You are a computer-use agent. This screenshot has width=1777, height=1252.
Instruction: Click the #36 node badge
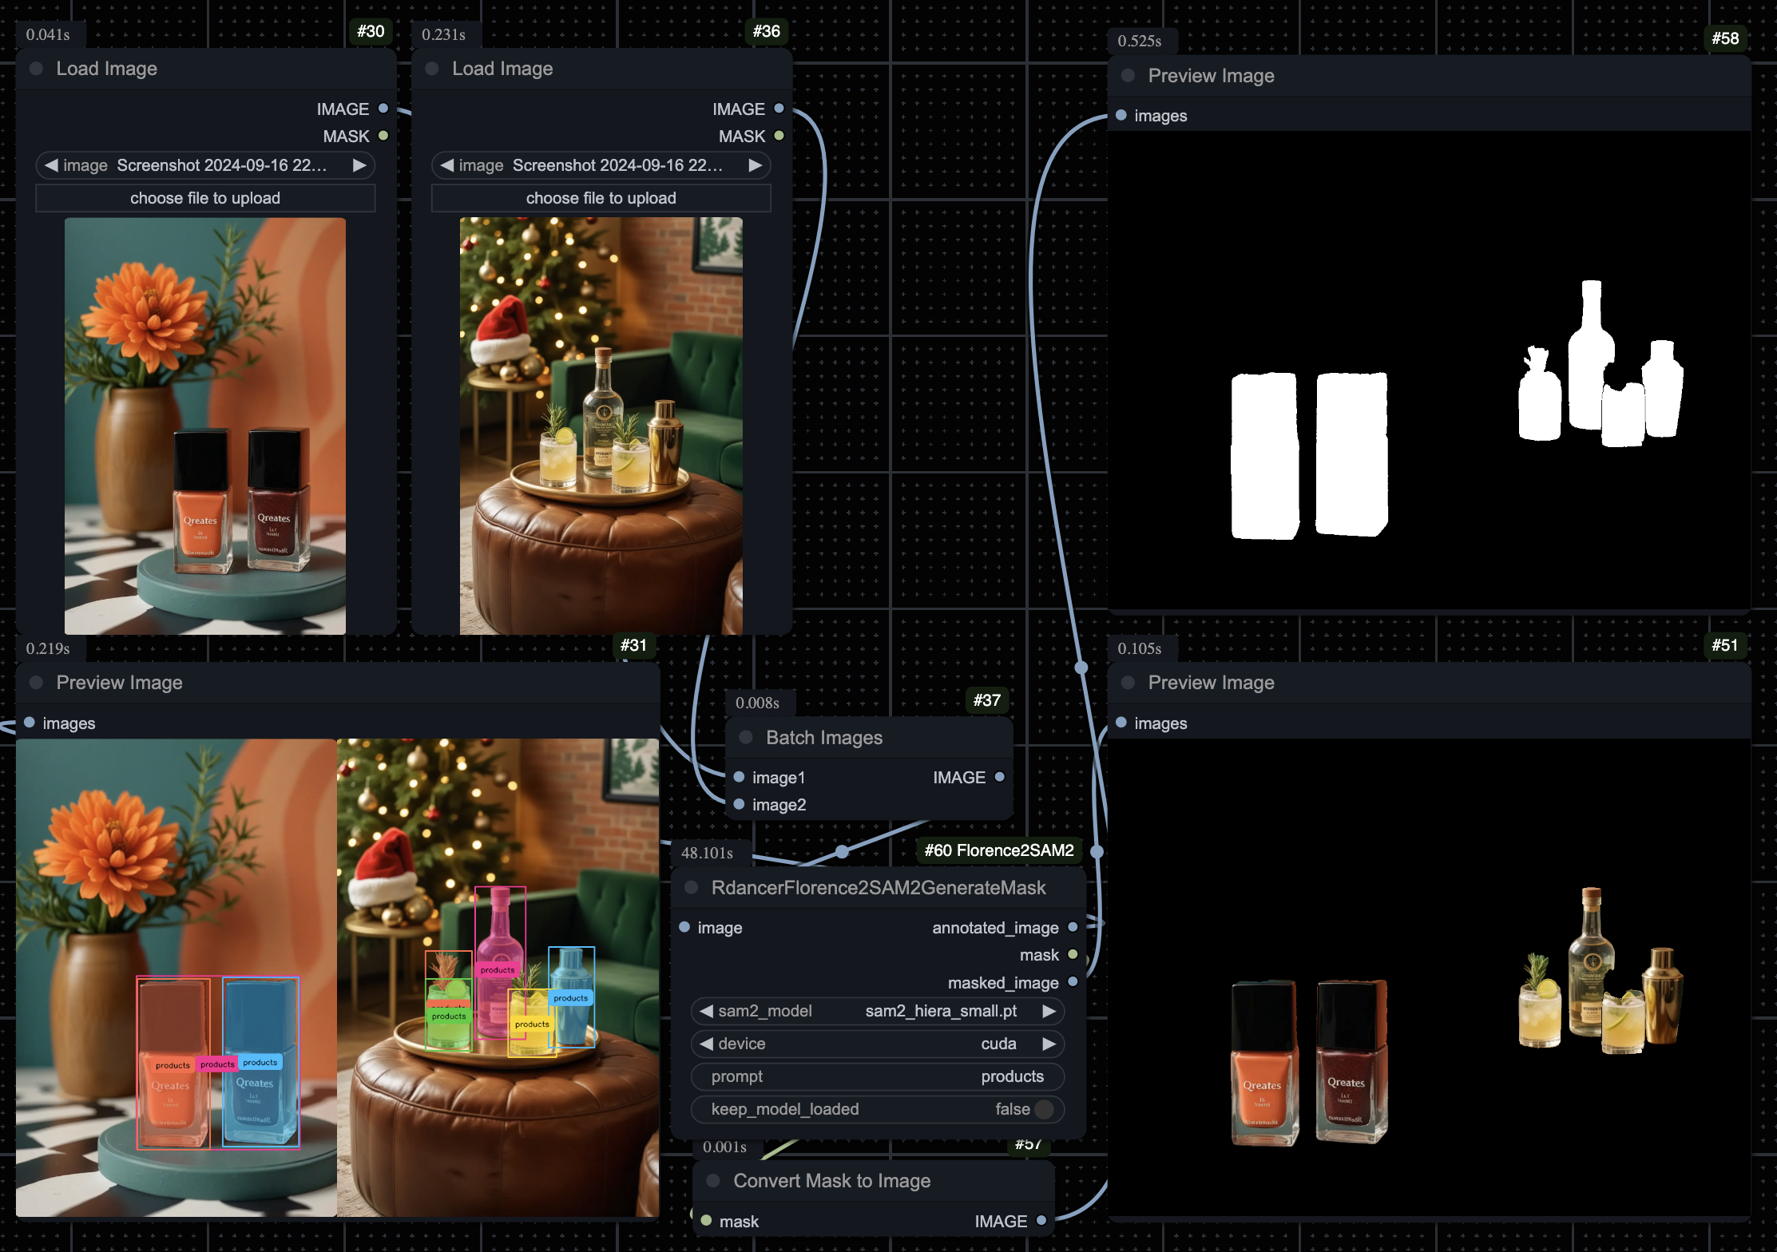(767, 31)
